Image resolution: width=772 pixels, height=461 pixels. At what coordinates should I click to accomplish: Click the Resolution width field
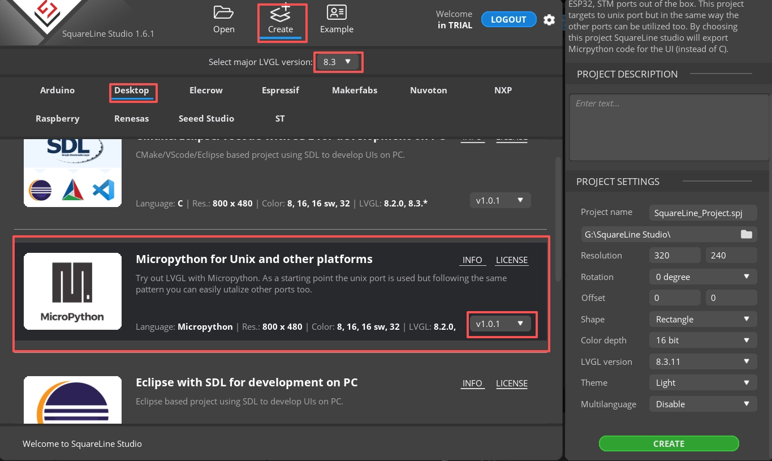tap(675, 256)
